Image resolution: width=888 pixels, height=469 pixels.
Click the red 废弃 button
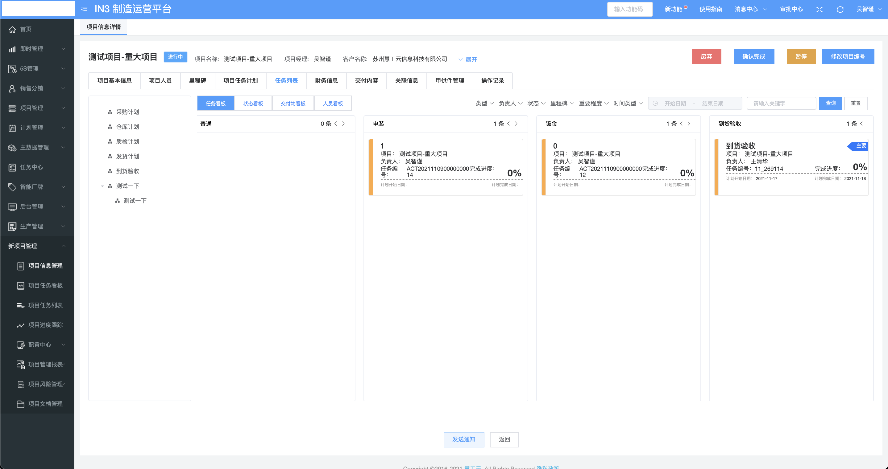tap(706, 57)
